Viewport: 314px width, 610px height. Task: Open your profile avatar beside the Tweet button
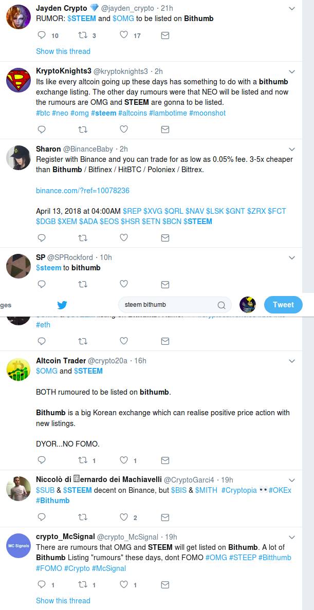[x=247, y=305]
